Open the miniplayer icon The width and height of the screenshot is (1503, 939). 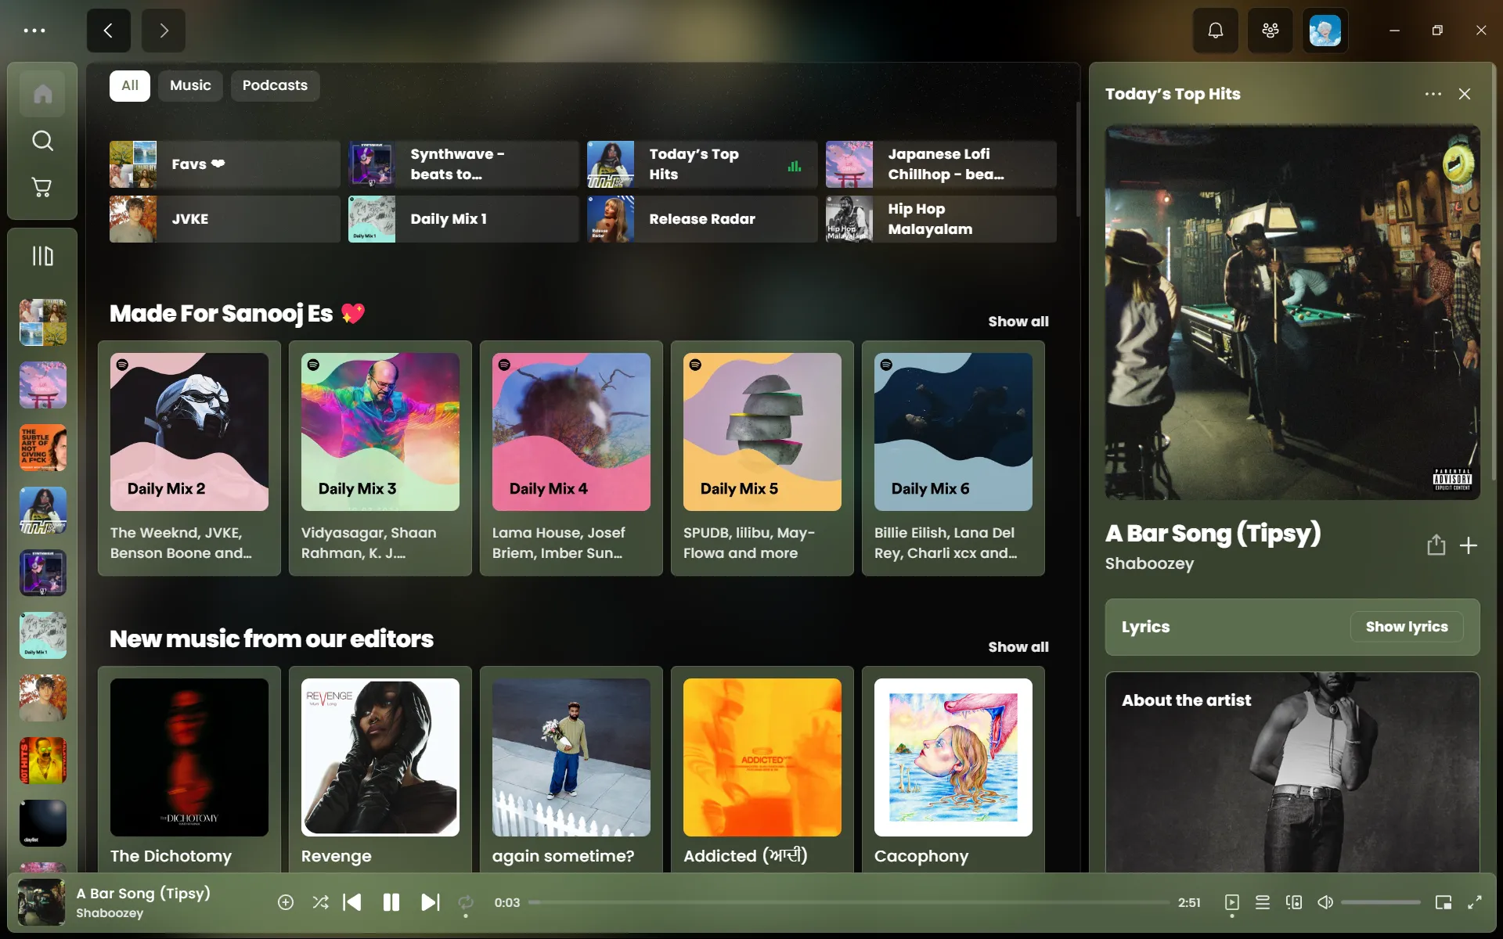coord(1444,902)
